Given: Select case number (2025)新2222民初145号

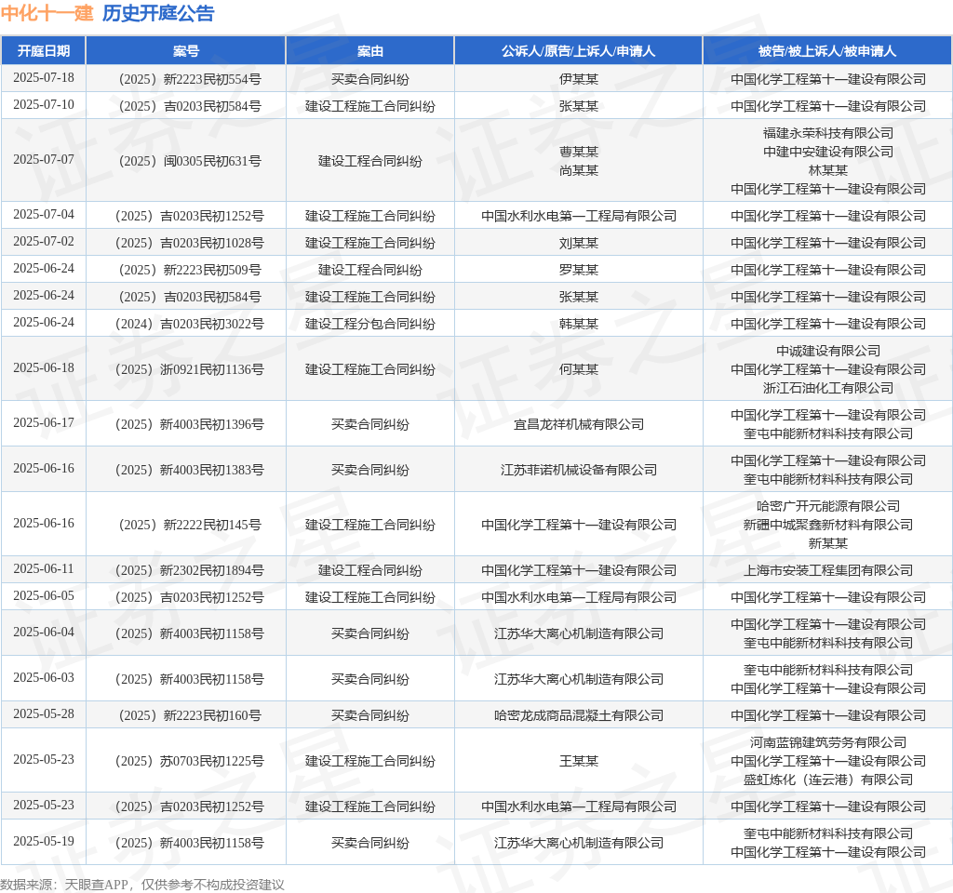Looking at the screenshot, I should pos(190,525).
